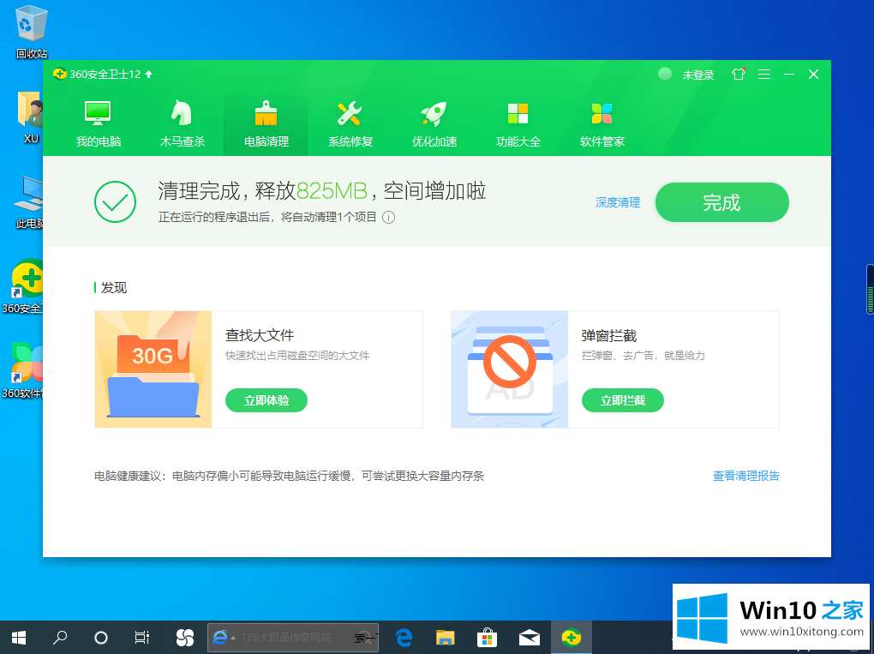Select the XU user folder desktop icon

coord(31,117)
